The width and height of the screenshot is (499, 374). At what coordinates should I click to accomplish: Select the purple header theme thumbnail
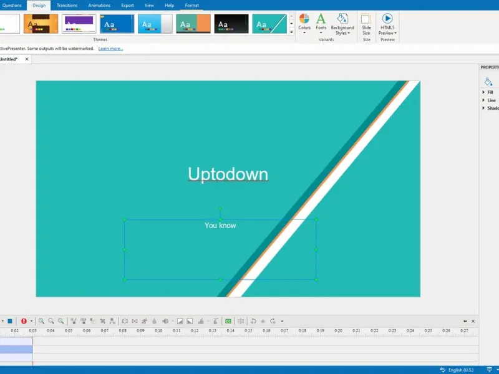79,24
